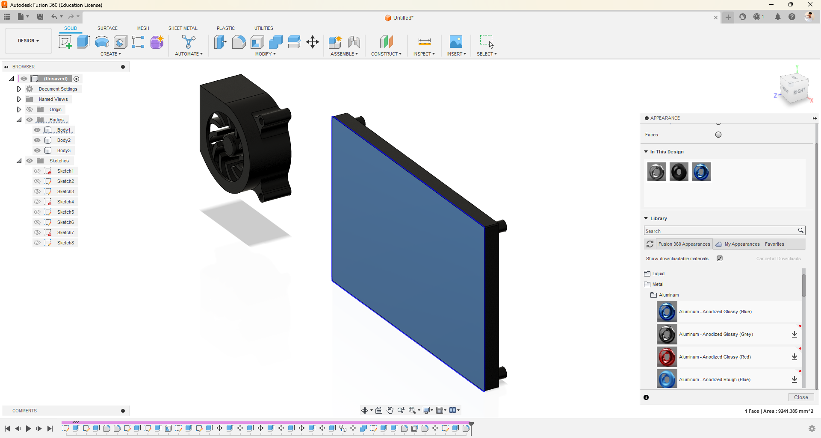Download Aluminum Anodized Glossy (Red)
Screen dimensions: 821x438
794,357
